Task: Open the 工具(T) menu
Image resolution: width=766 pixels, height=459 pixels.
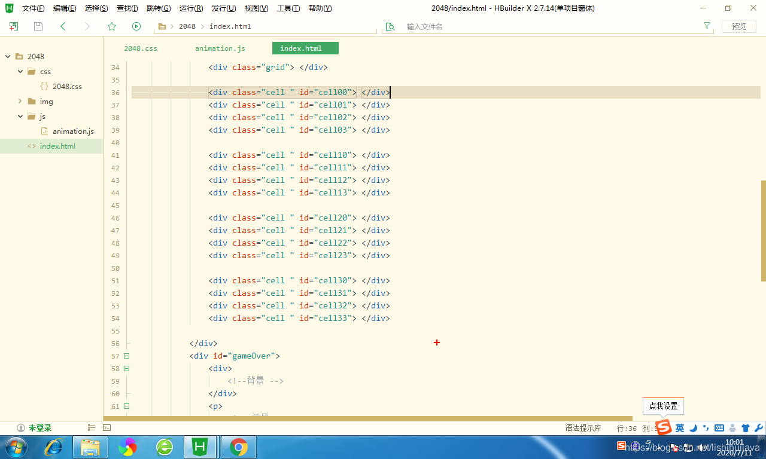Action: click(288, 8)
